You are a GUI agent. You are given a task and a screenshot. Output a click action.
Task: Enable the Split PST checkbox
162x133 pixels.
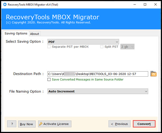(x=102, y=47)
